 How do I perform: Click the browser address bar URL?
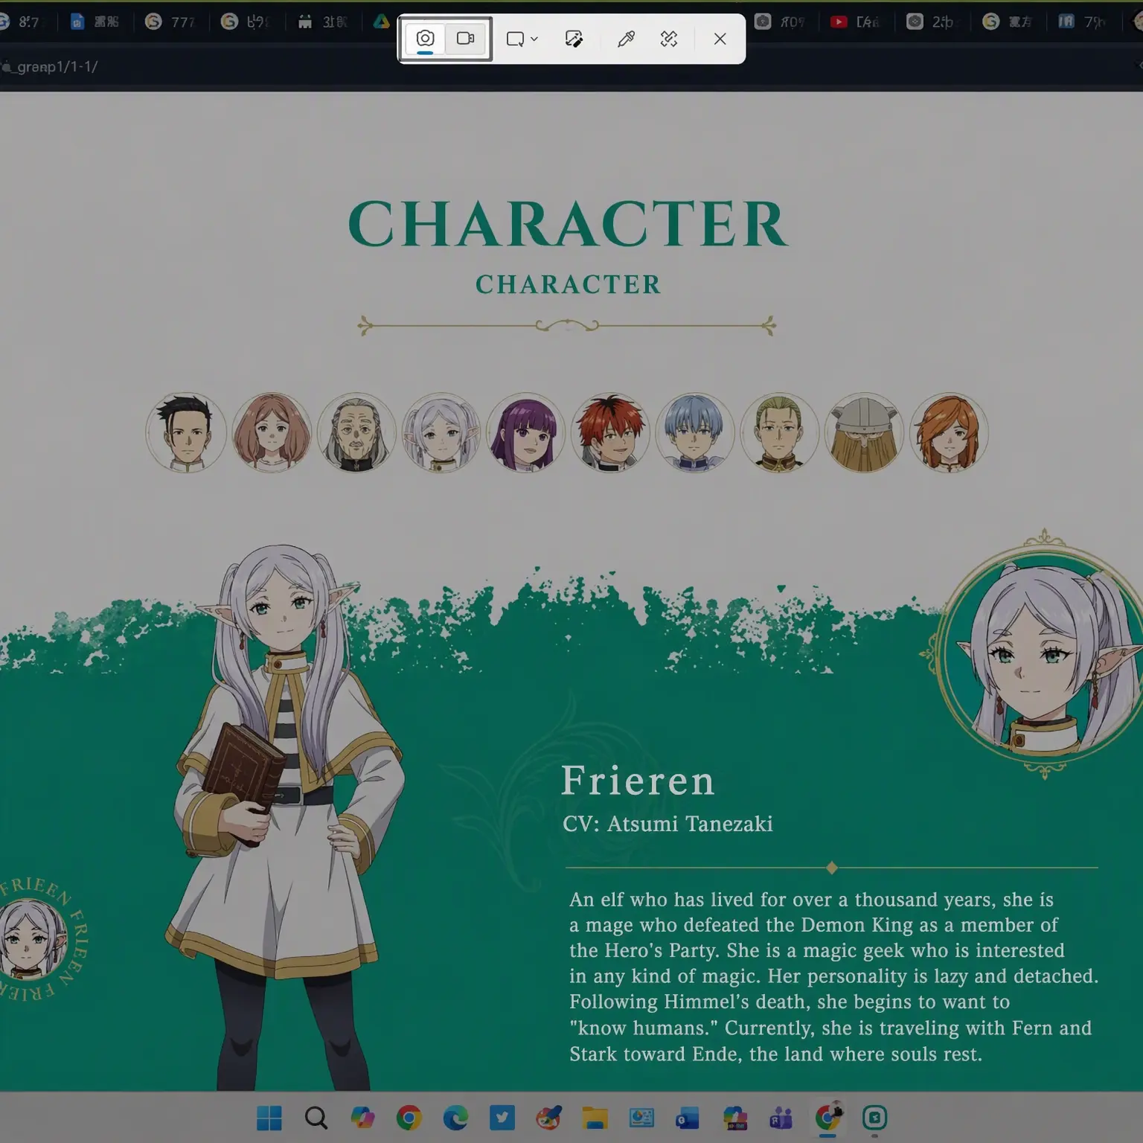click(49, 67)
